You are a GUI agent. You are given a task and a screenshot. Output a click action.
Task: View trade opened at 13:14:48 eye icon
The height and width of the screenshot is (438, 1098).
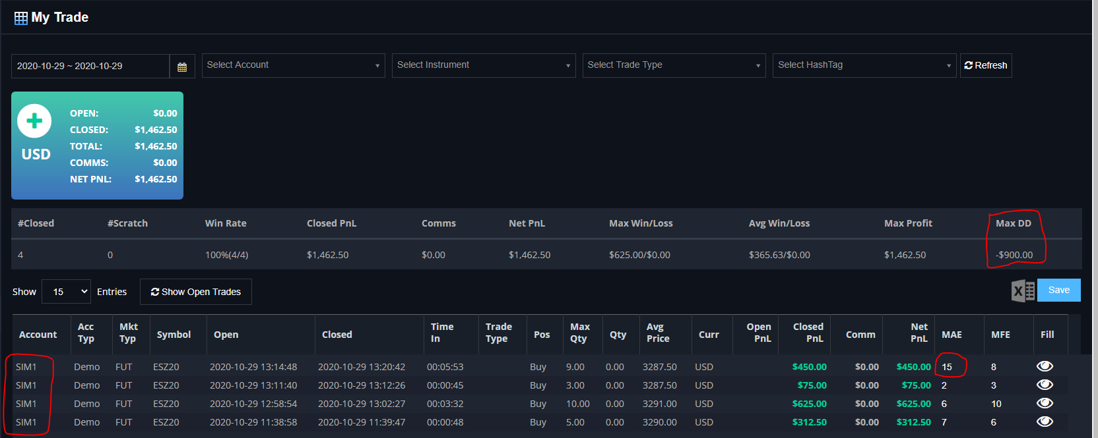click(x=1045, y=366)
